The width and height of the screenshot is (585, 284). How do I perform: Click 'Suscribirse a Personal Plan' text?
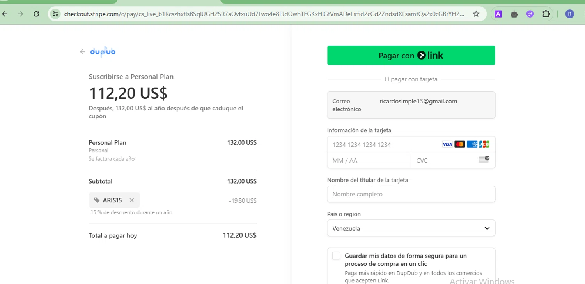(131, 77)
